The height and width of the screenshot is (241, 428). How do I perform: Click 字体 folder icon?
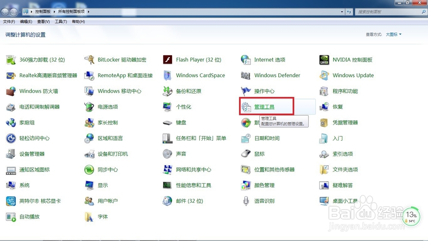tap(89, 217)
